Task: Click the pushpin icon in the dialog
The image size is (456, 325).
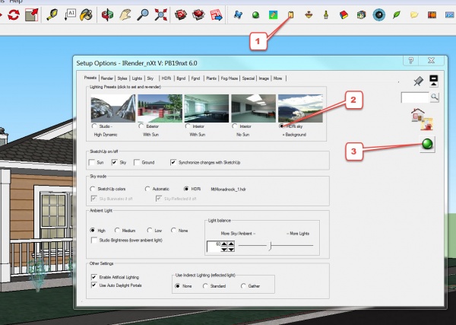Action: pos(416,80)
